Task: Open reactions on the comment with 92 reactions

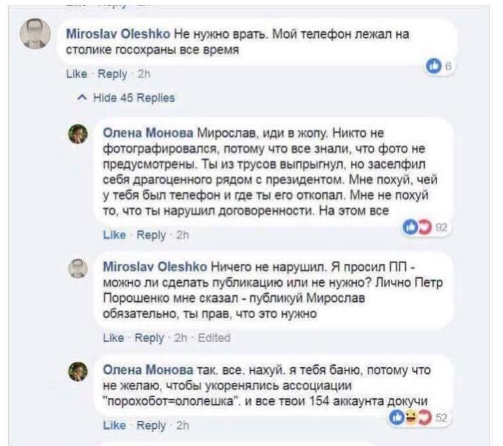Action: click(x=420, y=226)
